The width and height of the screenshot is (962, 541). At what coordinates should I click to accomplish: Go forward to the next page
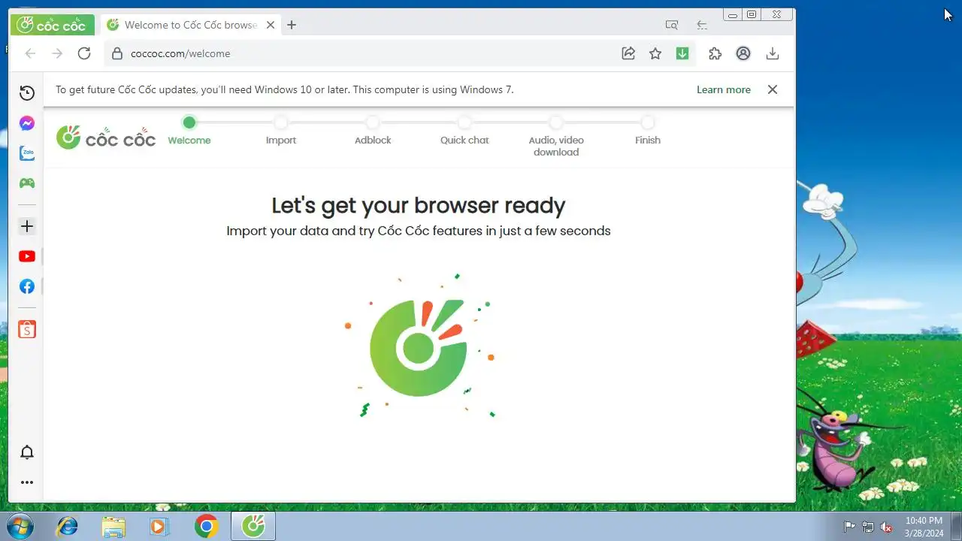57,53
